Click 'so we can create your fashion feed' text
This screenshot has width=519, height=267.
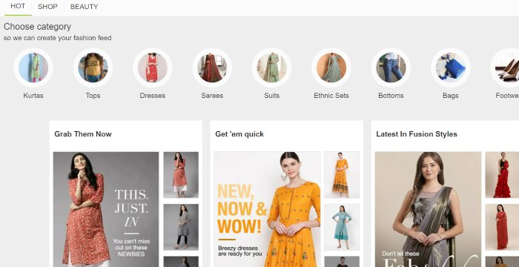pos(58,38)
